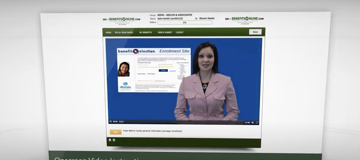Click the left SeeMyBenefitsOnline.com logo
360x160 pixels.
coord(122,20)
